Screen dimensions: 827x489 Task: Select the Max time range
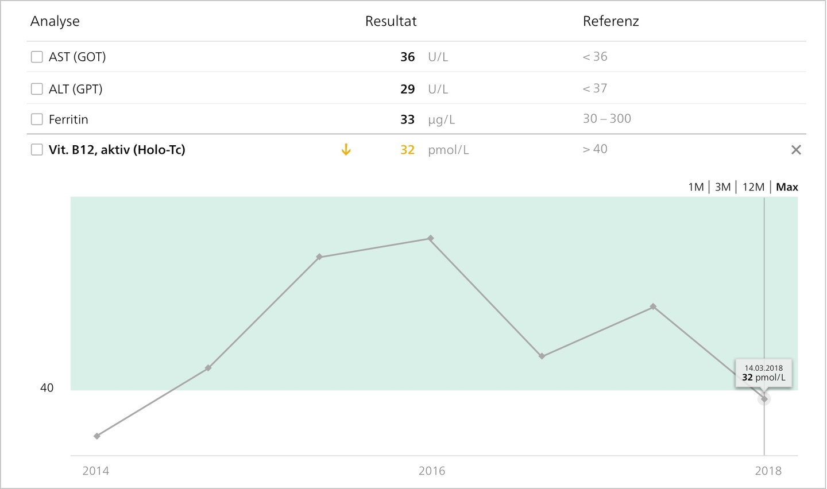point(787,187)
